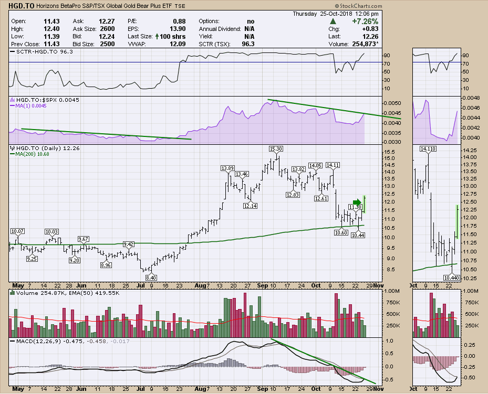Click the 10.440 label in zoom panel
Screen dimensions: 488x394
pos(452,278)
